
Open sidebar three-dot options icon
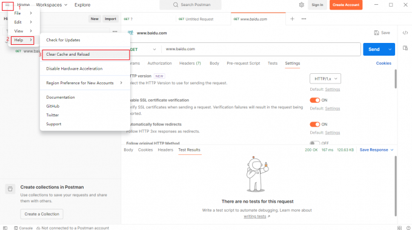coord(115,31)
